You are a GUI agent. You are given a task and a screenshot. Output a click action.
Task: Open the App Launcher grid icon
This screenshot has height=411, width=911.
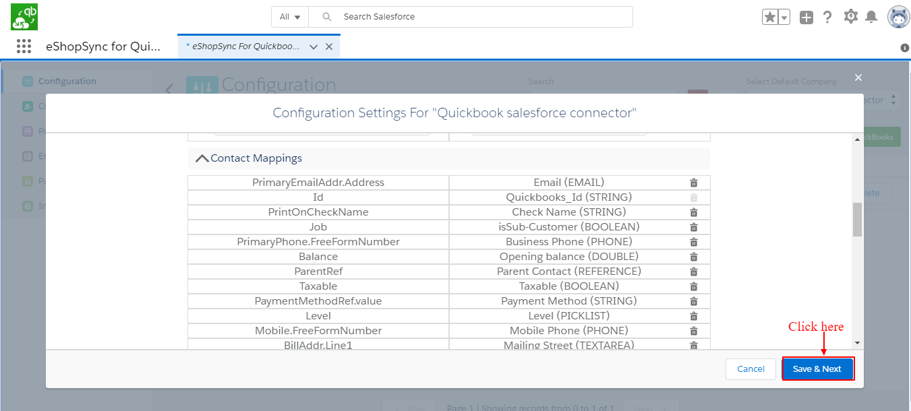(24, 46)
